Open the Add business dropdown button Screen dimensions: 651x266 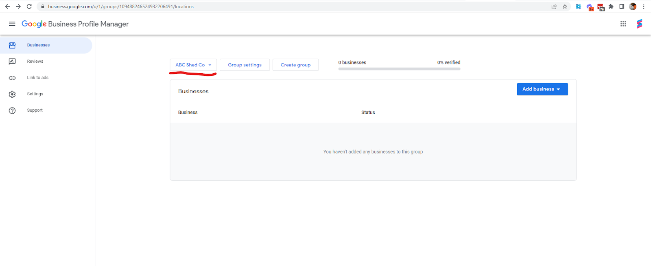[542, 89]
